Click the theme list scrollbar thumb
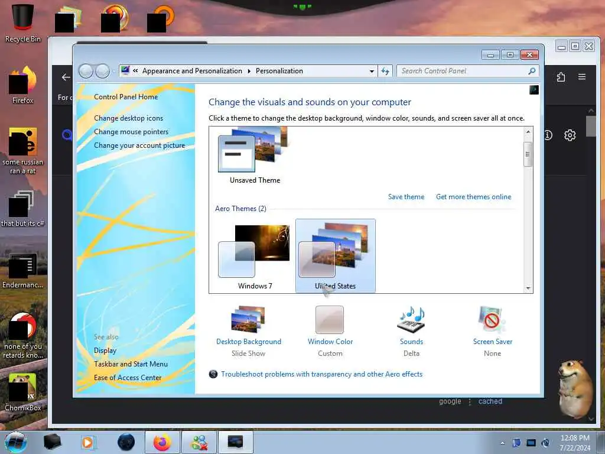Image resolution: width=605 pixels, height=454 pixels. coord(528,154)
